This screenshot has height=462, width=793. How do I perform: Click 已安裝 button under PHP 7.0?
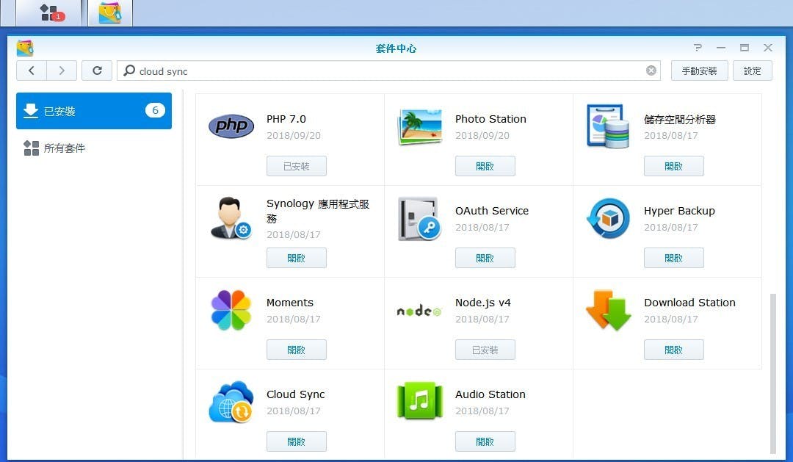pyautogui.click(x=297, y=166)
